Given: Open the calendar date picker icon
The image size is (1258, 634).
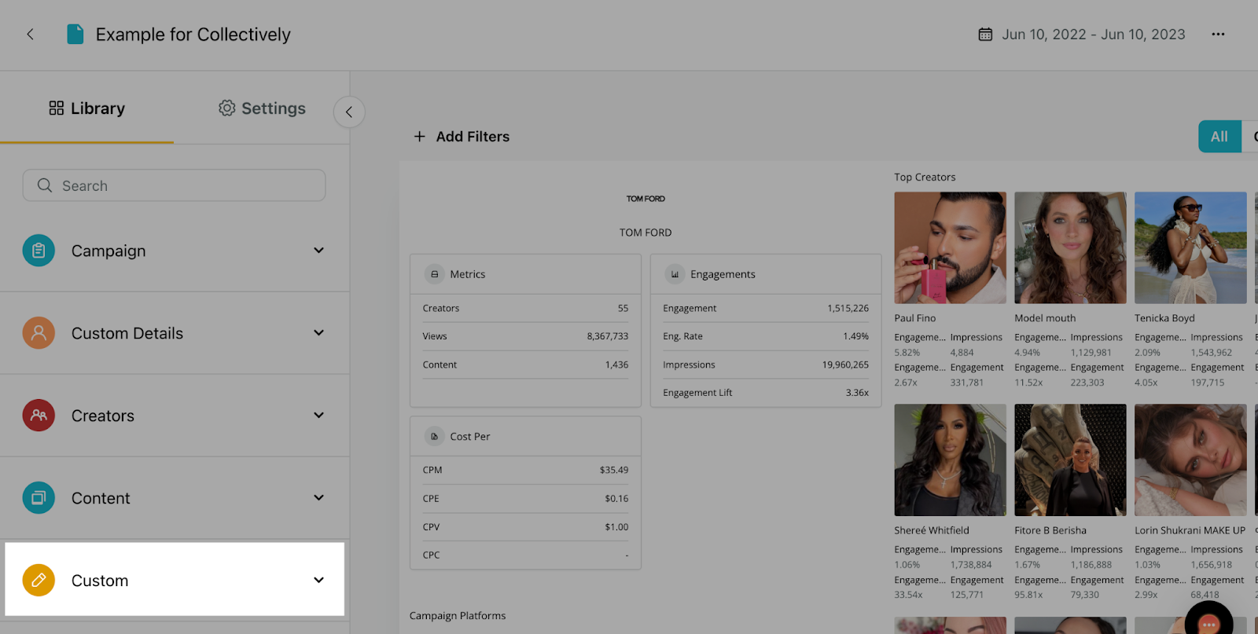Looking at the screenshot, I should click(985, 35).
